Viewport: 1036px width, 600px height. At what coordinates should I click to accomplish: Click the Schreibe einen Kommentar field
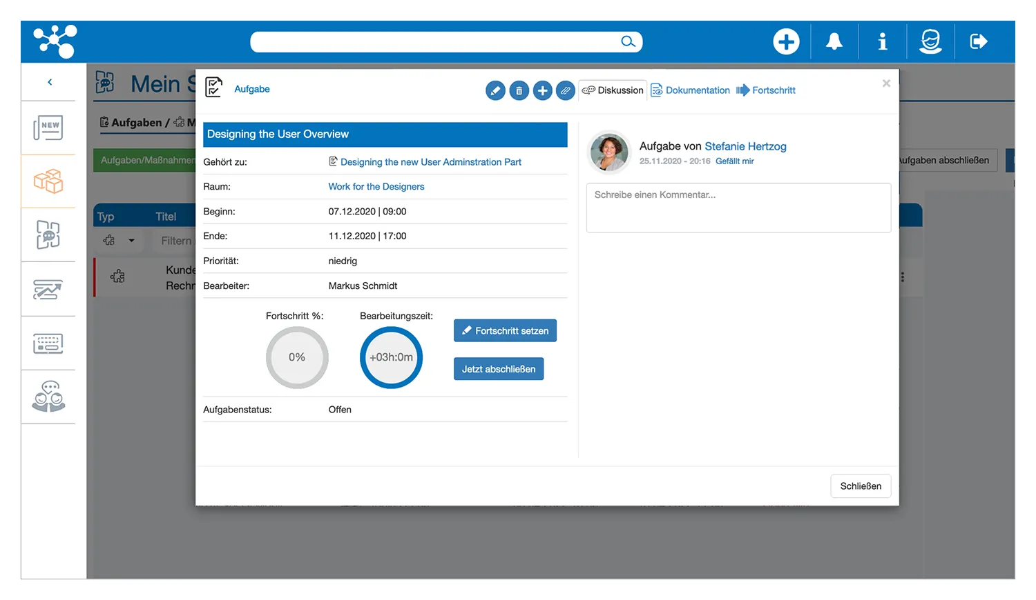(x=738, y=208)
